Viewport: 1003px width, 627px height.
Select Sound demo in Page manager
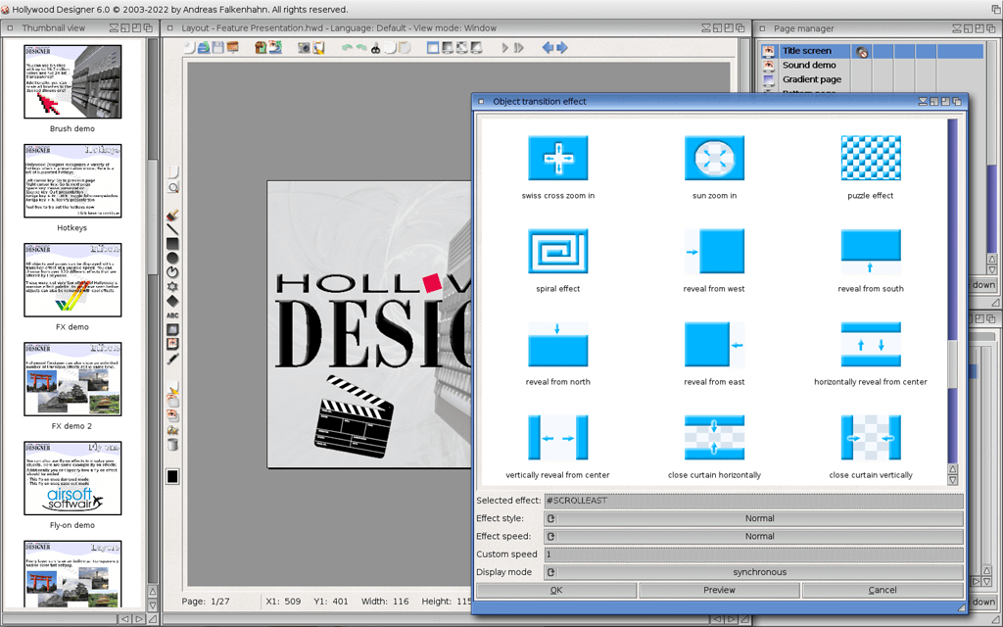click(x=809, y=65)
